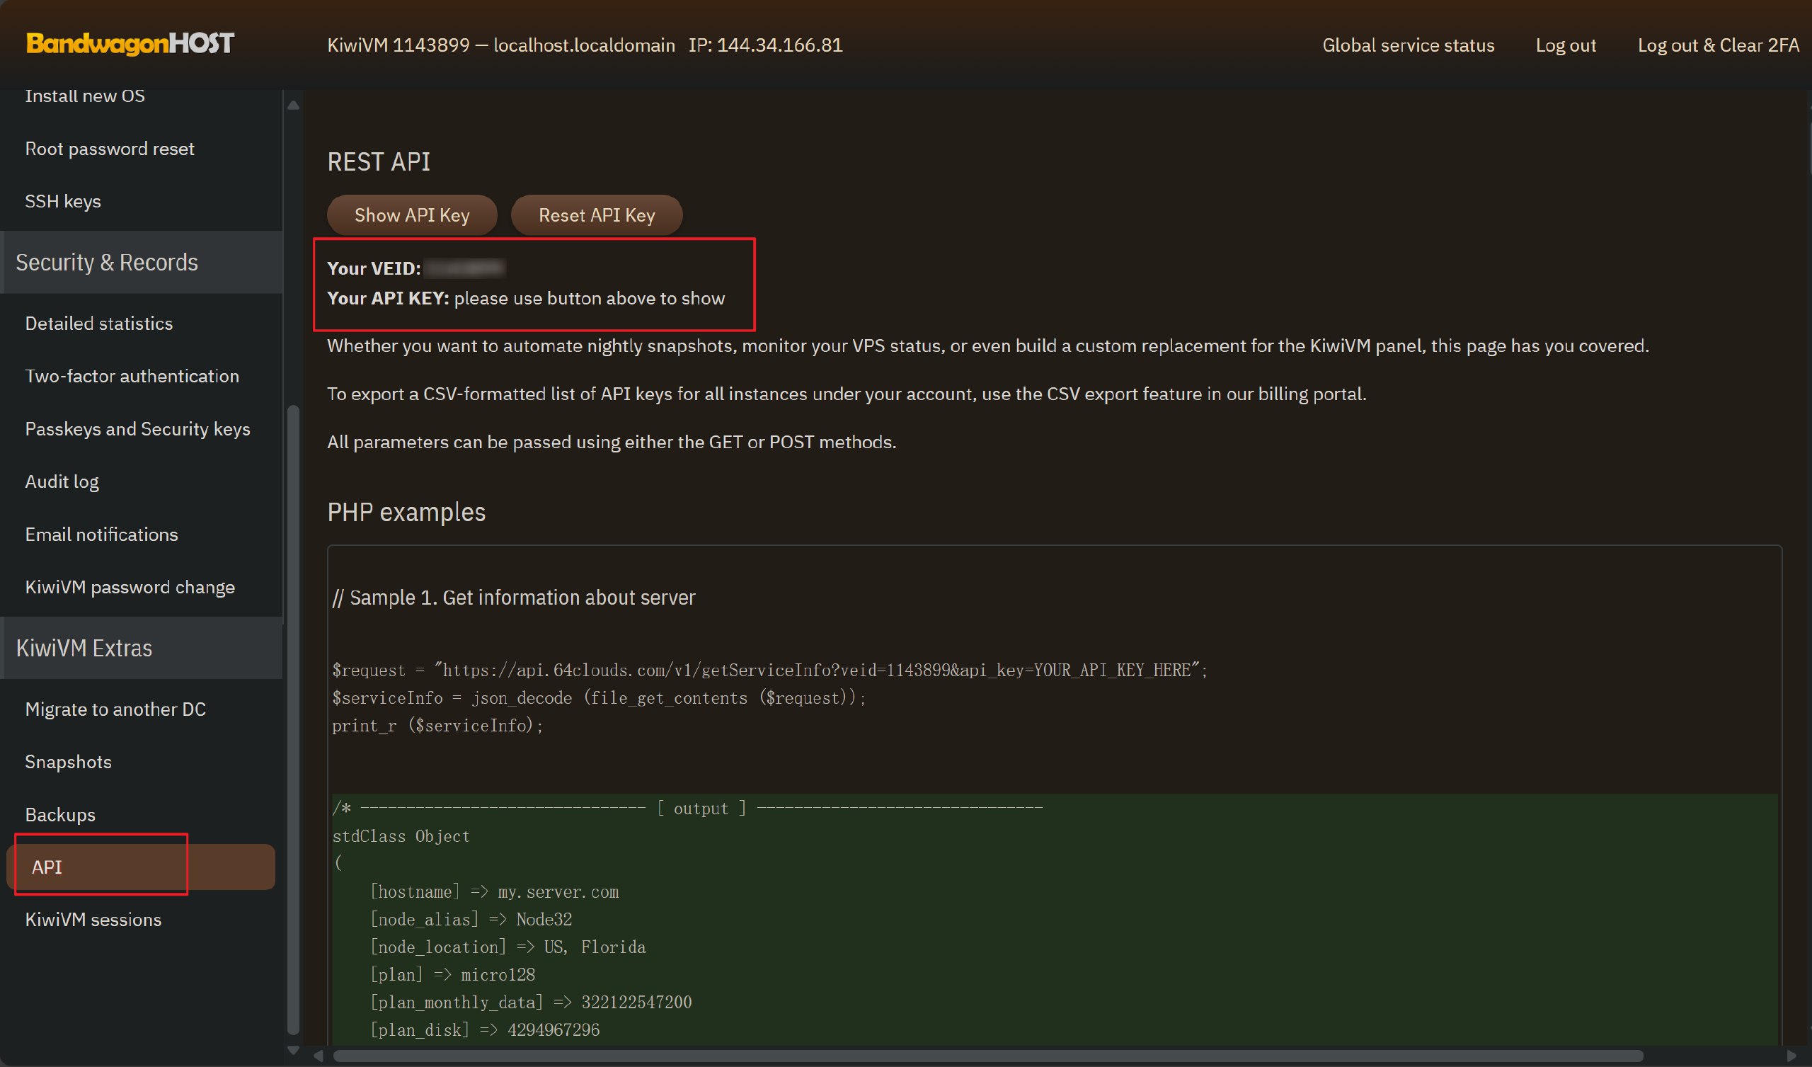The width and height of the screenshot is (1812, 1067).
Task: Click the BandwagonHOST logo
Action: click(x=130, y=44)
